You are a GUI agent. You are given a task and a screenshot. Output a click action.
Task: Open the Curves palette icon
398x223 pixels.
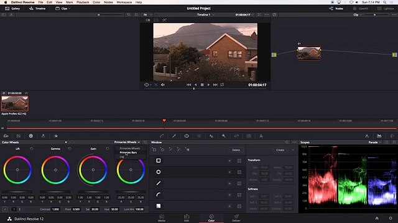[162, 136]
